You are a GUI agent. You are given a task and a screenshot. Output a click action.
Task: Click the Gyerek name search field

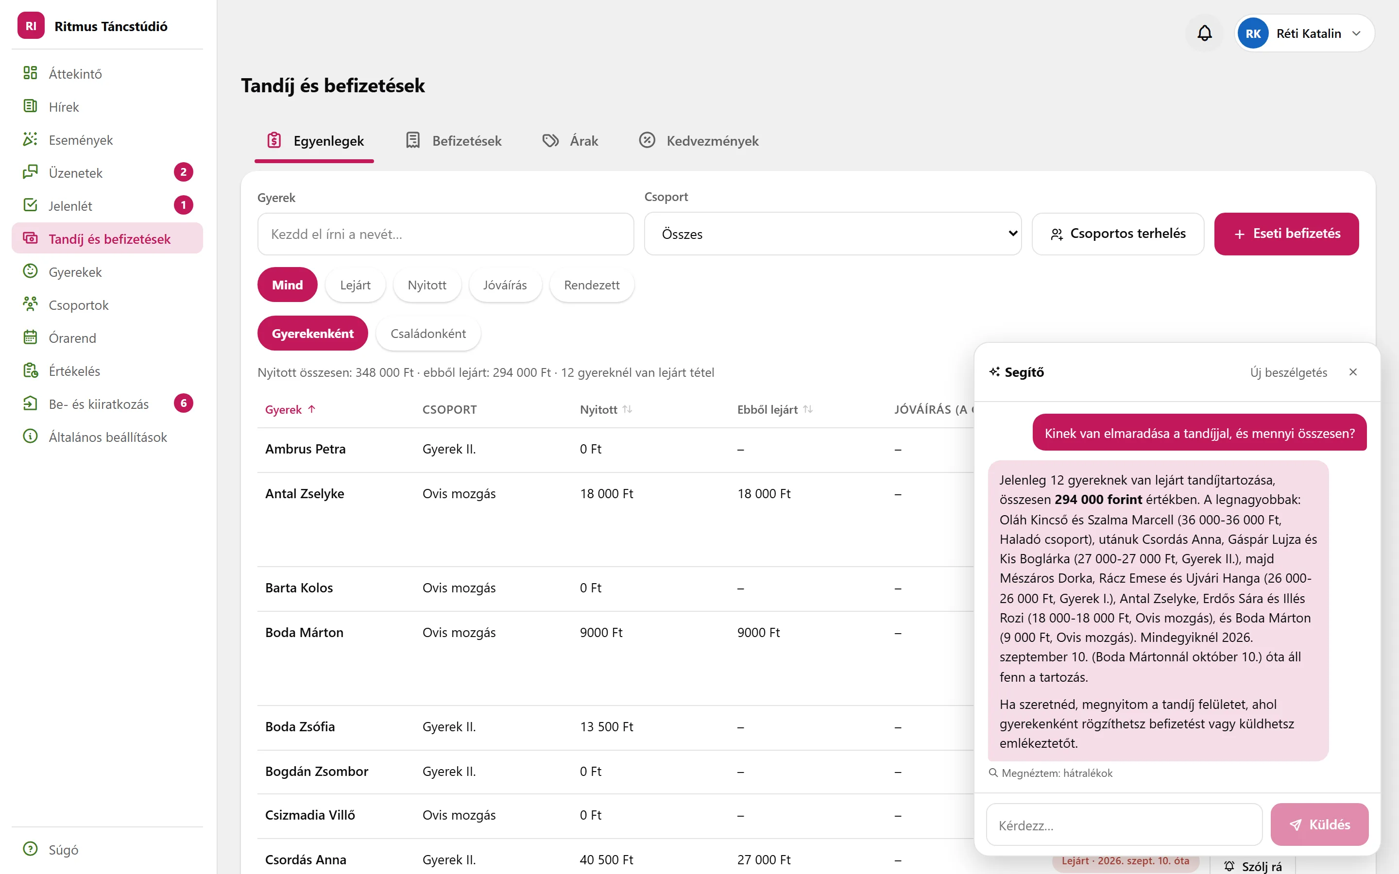click(446, 234)
